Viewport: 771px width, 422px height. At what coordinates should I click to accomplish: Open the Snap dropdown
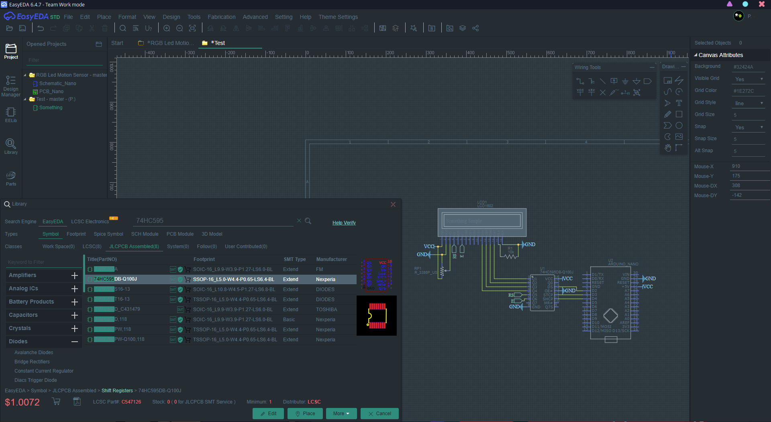(x=748, y=127)
